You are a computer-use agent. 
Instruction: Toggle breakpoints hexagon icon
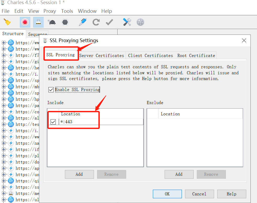tap(65, 22)
